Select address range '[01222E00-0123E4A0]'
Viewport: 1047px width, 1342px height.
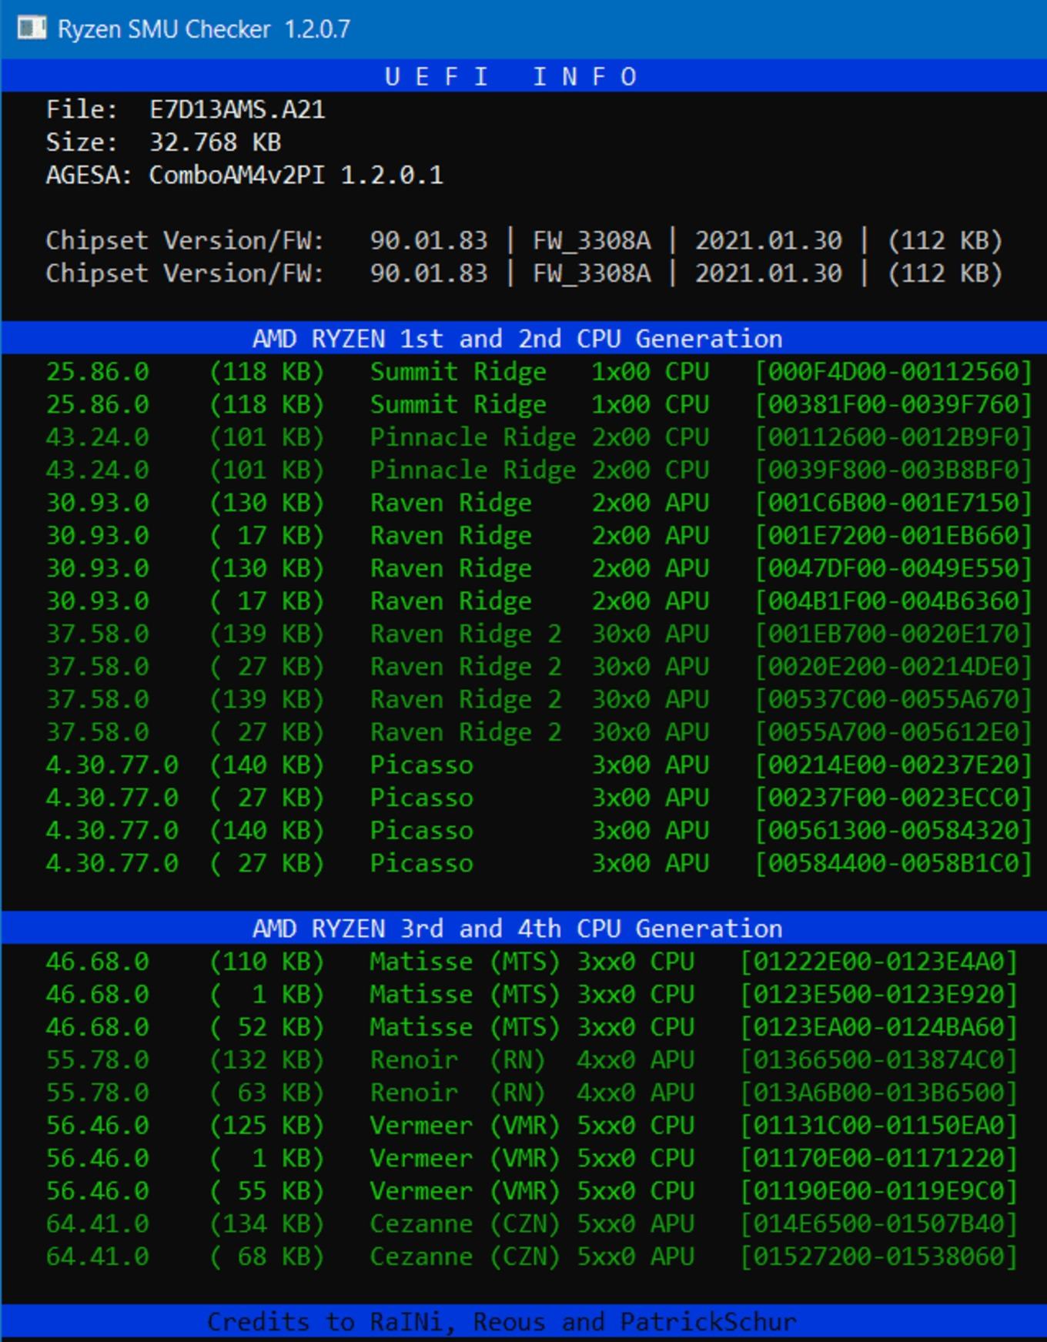878,962
